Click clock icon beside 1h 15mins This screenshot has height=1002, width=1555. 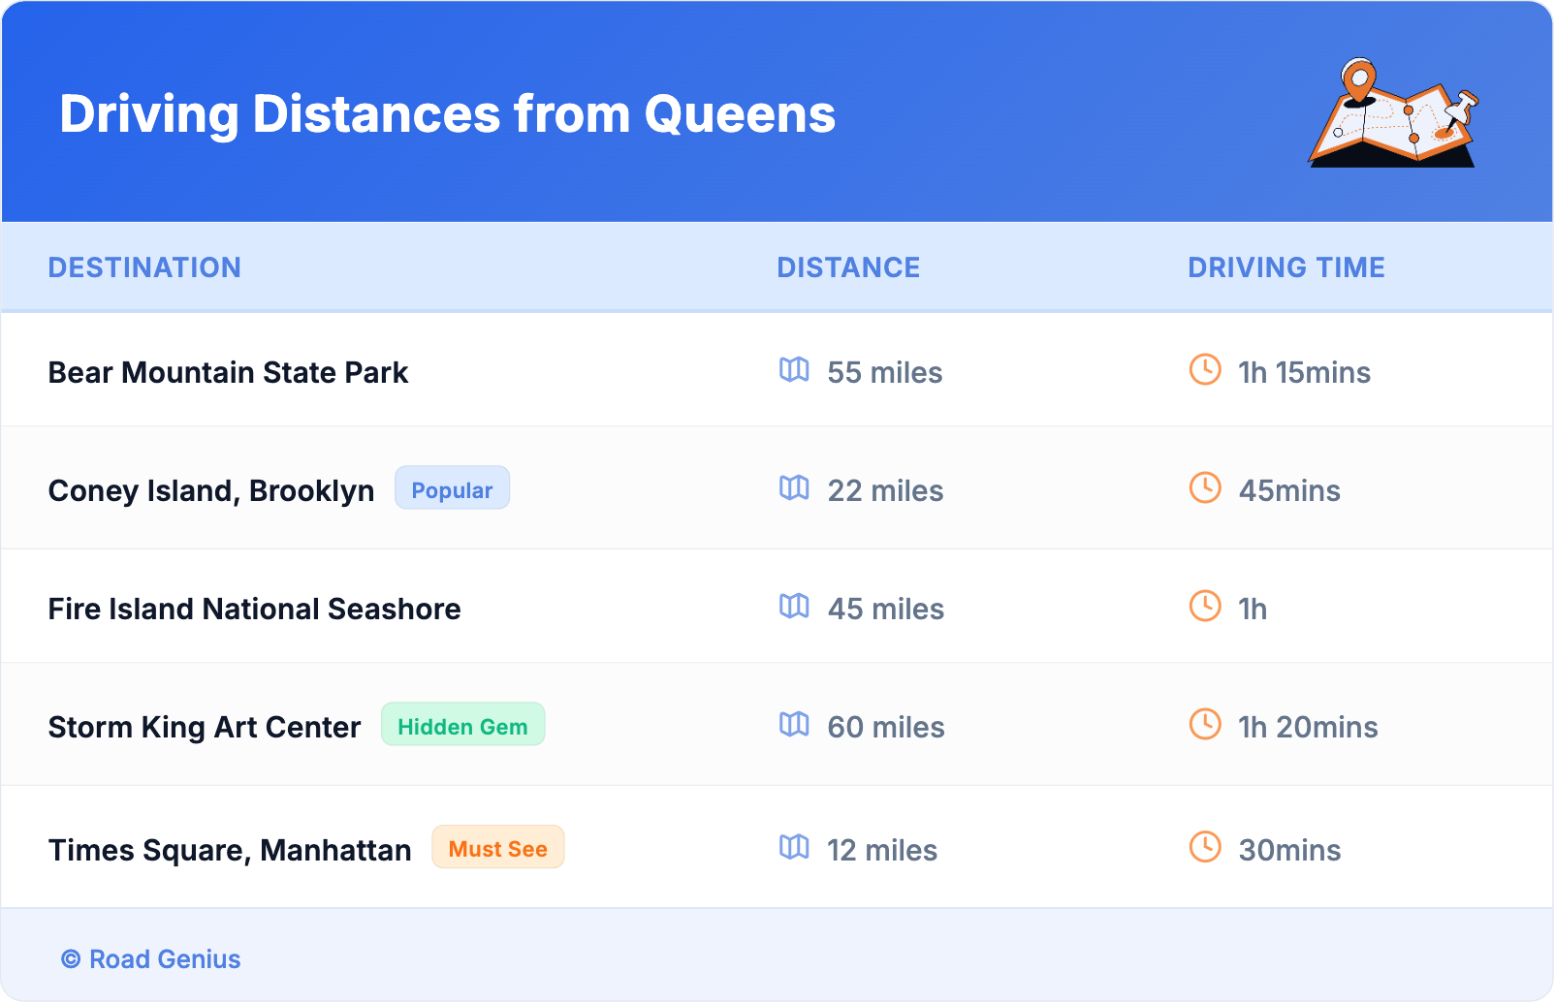(x=1205, y=370)
